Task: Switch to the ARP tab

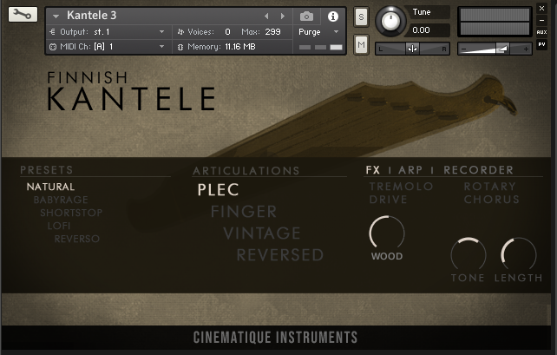Action: [410, 170]
